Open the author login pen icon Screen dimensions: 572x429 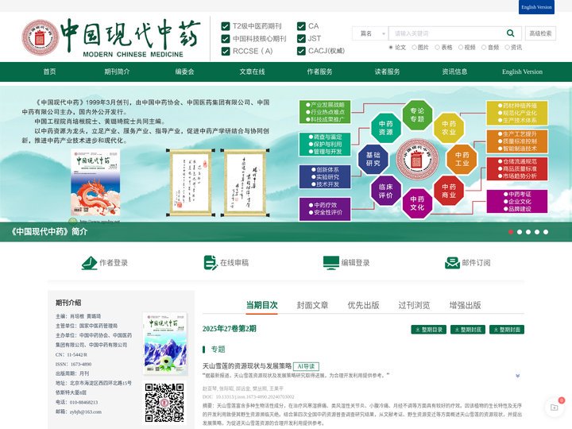pos(89,263)
